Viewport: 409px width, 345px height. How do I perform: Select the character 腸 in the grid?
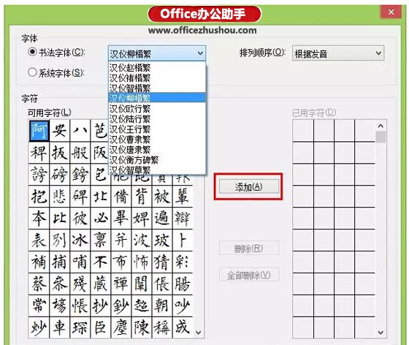click(183, 284)
